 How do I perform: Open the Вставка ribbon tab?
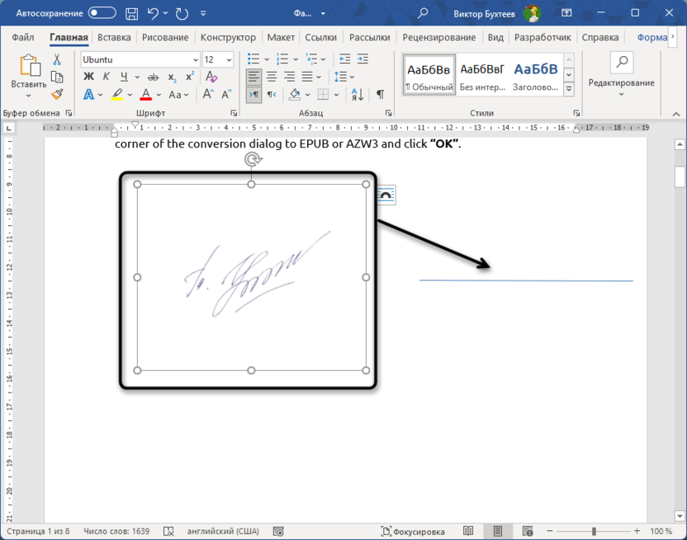click(x=114, y=38)
